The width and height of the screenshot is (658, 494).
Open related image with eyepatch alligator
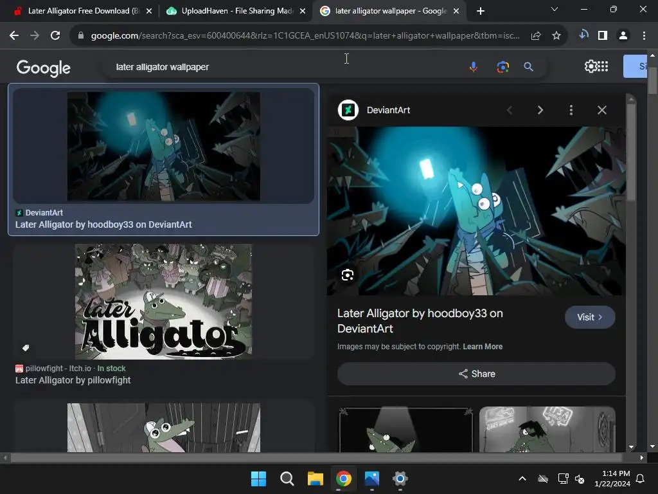tap(547, 429)
